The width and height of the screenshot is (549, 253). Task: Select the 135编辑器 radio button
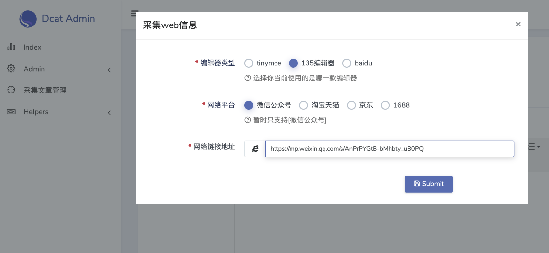293,63
